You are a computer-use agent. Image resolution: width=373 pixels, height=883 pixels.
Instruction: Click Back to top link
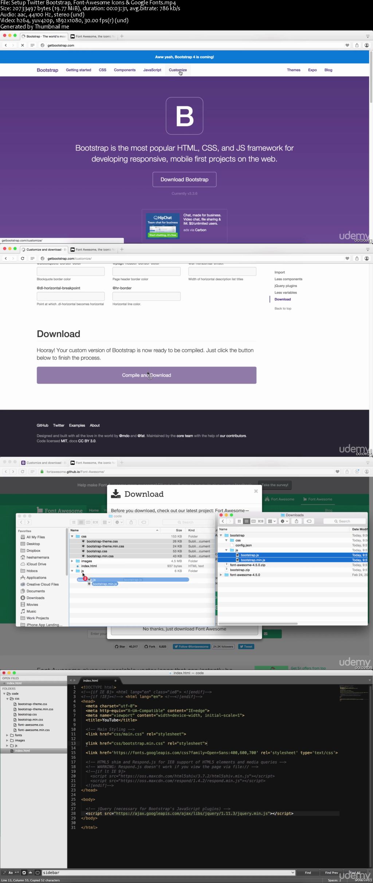pyautogui.click(x=283, y=308)
